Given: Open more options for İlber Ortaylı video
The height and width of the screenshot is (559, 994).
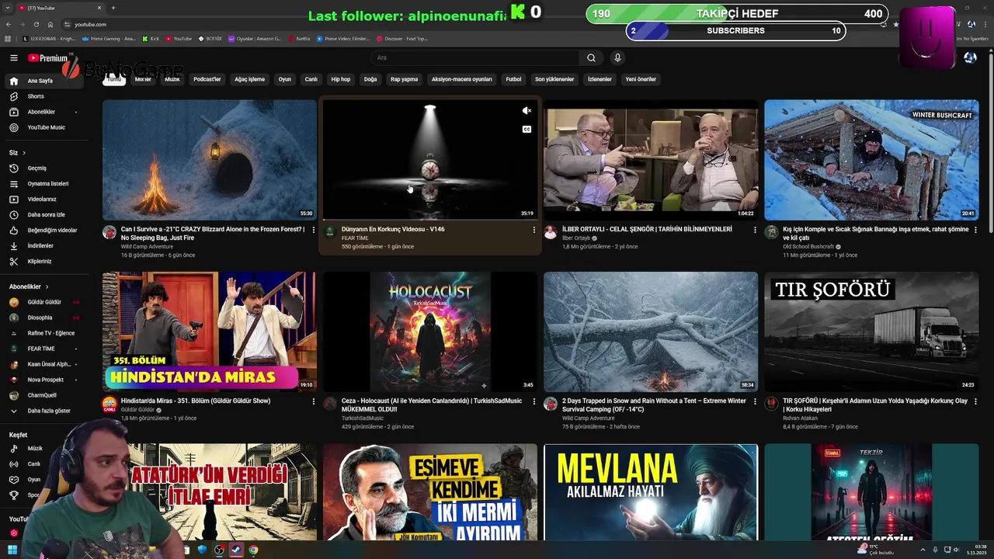Looking at the screenshot, I should tap(754, 230).
